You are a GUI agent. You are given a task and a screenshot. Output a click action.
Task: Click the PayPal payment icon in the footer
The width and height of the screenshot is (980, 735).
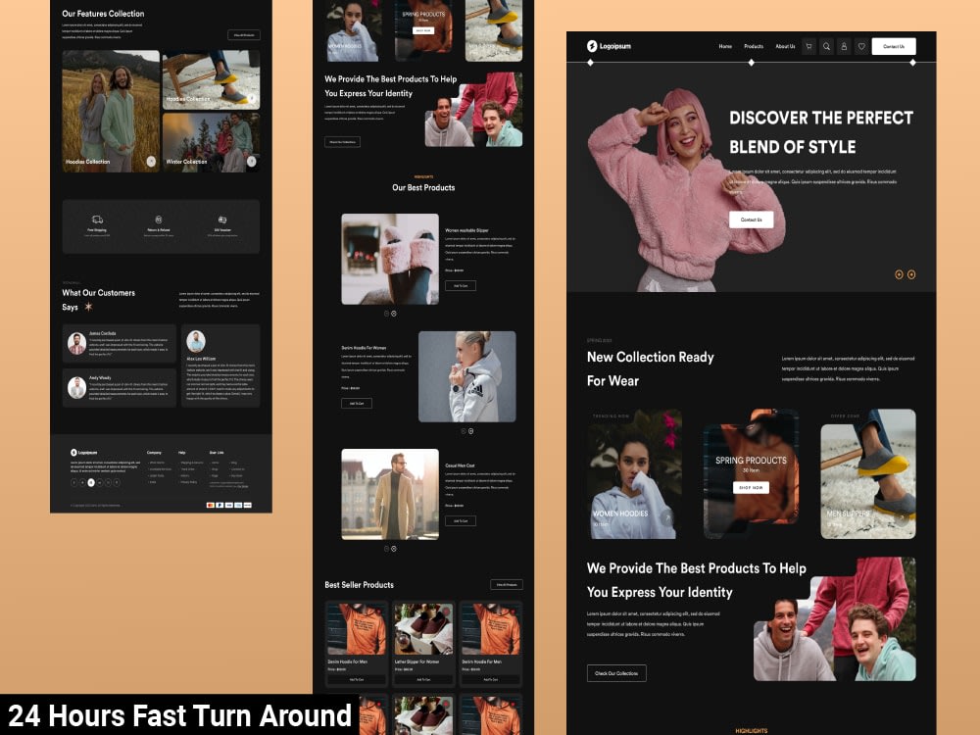[x=220, y=505]
